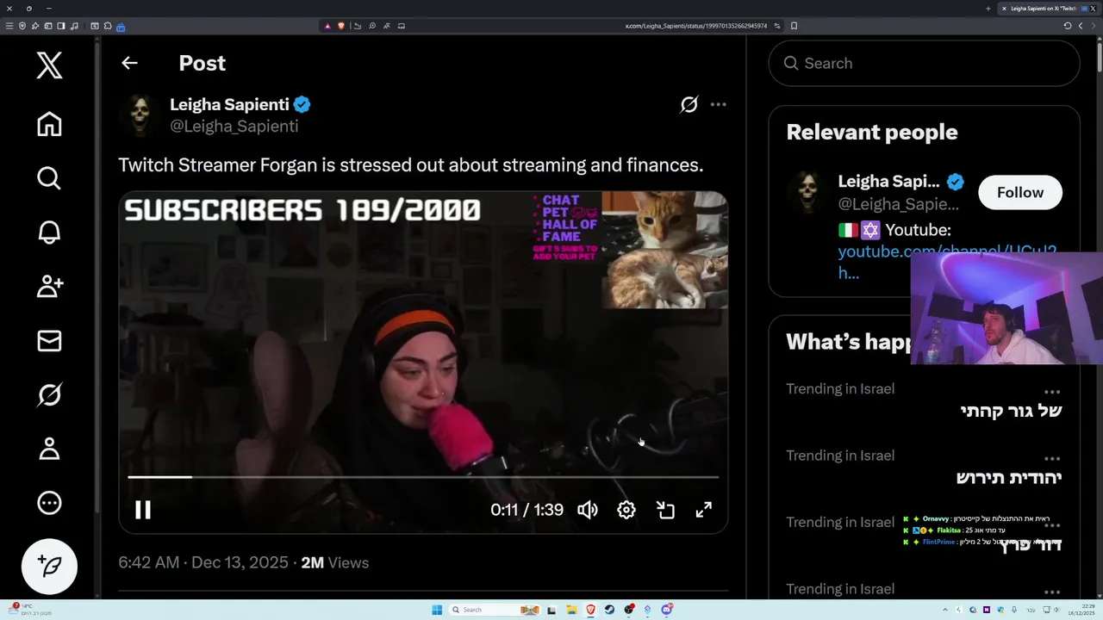The height and width of the screenshot is (620, 1103).
Task: Open more options for של גור קהתי trend
Action: tap(1052, 392)
